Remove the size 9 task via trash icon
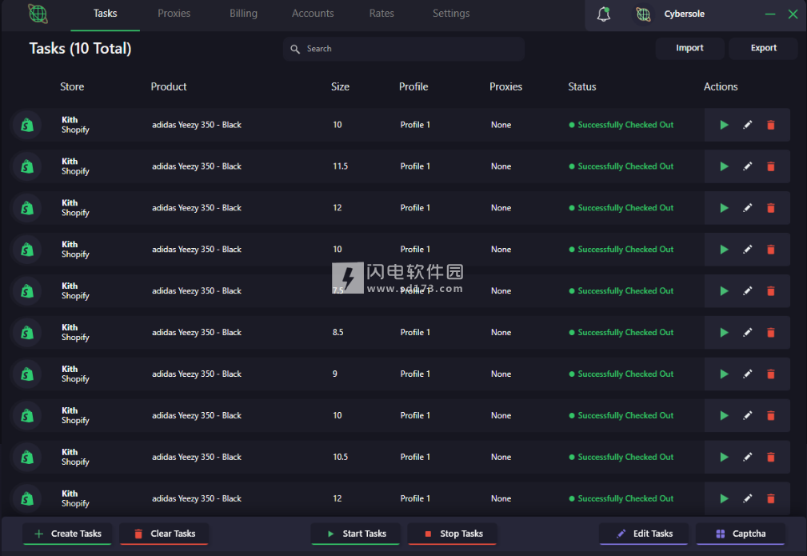This screenshot has height=556, width=807. point(770,374)
